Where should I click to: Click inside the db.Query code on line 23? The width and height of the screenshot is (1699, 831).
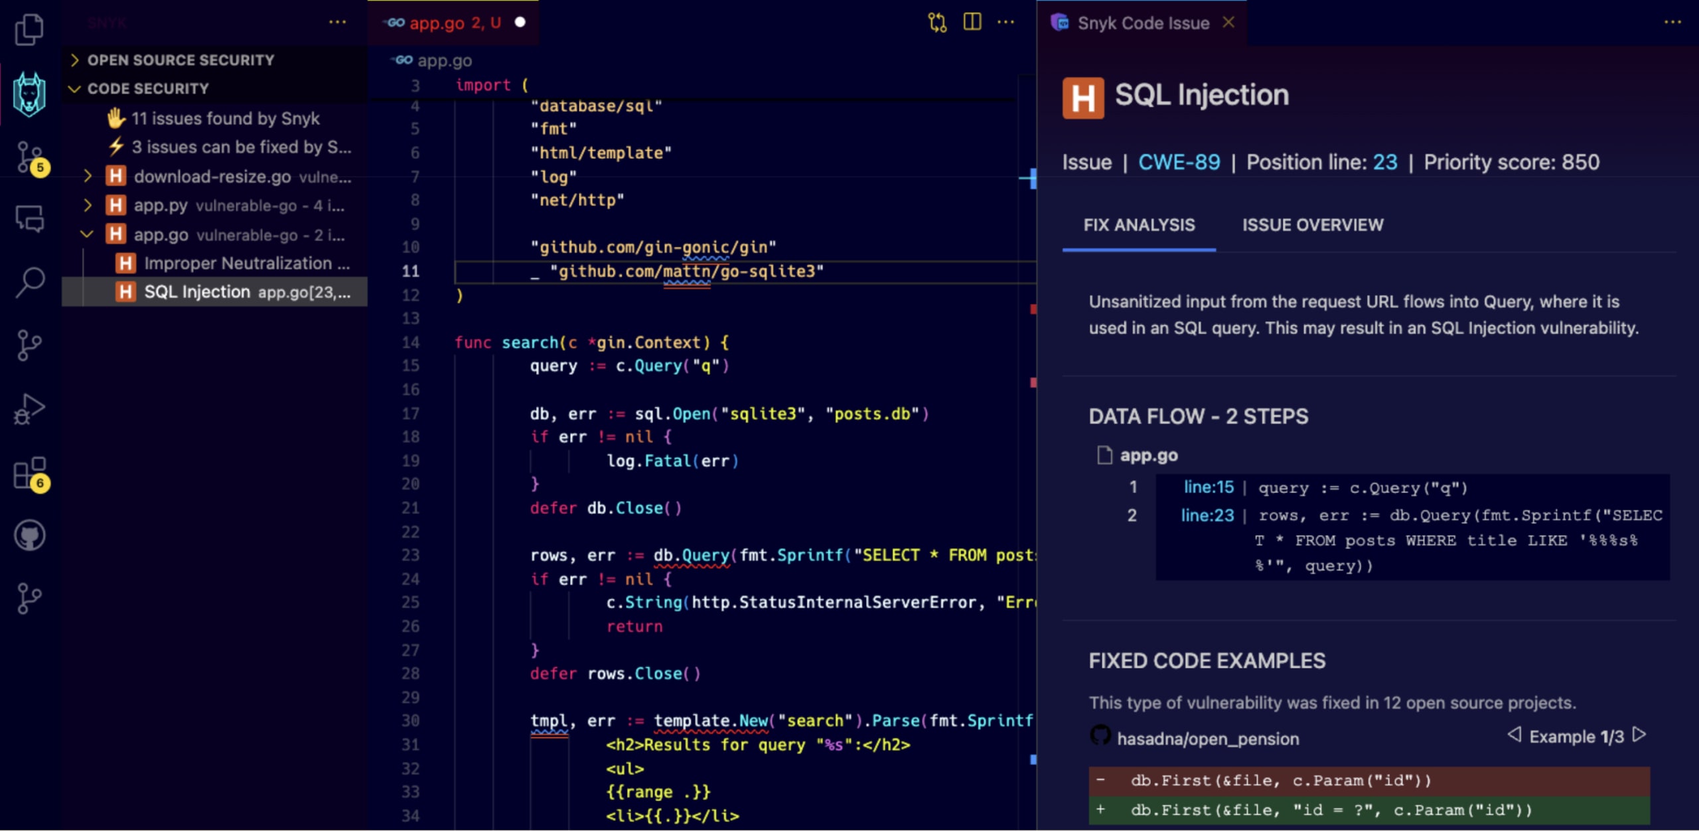coord(691,555)
